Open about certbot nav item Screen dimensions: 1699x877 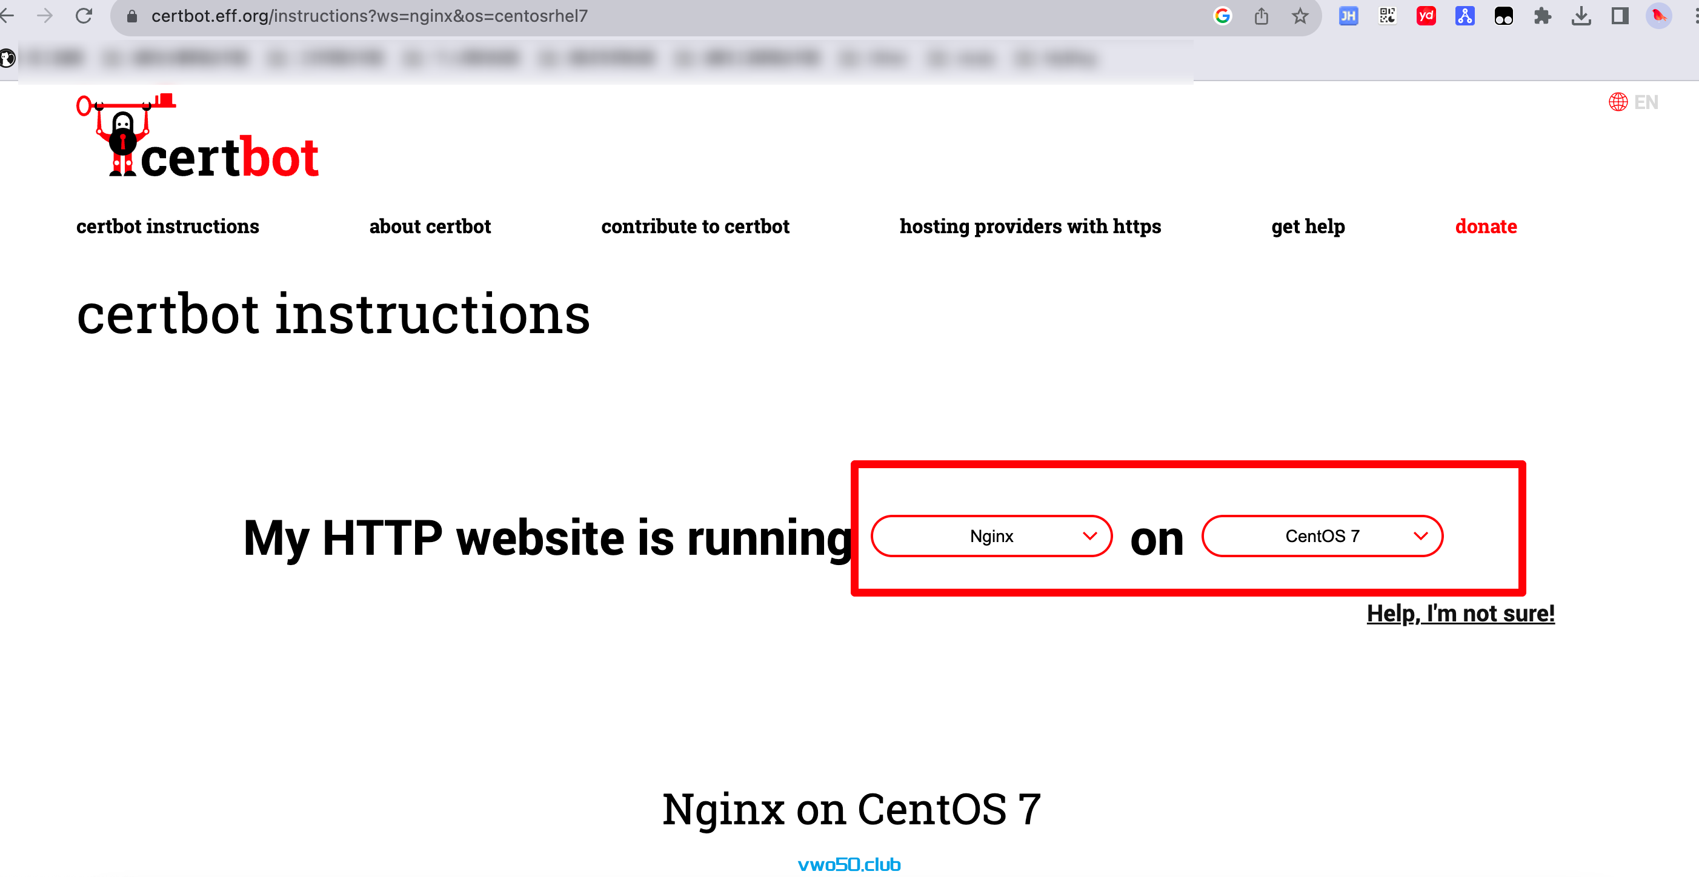(430, 226)
